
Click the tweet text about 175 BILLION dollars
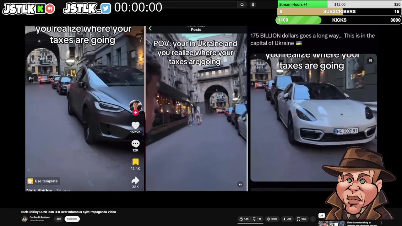(312, 39)
